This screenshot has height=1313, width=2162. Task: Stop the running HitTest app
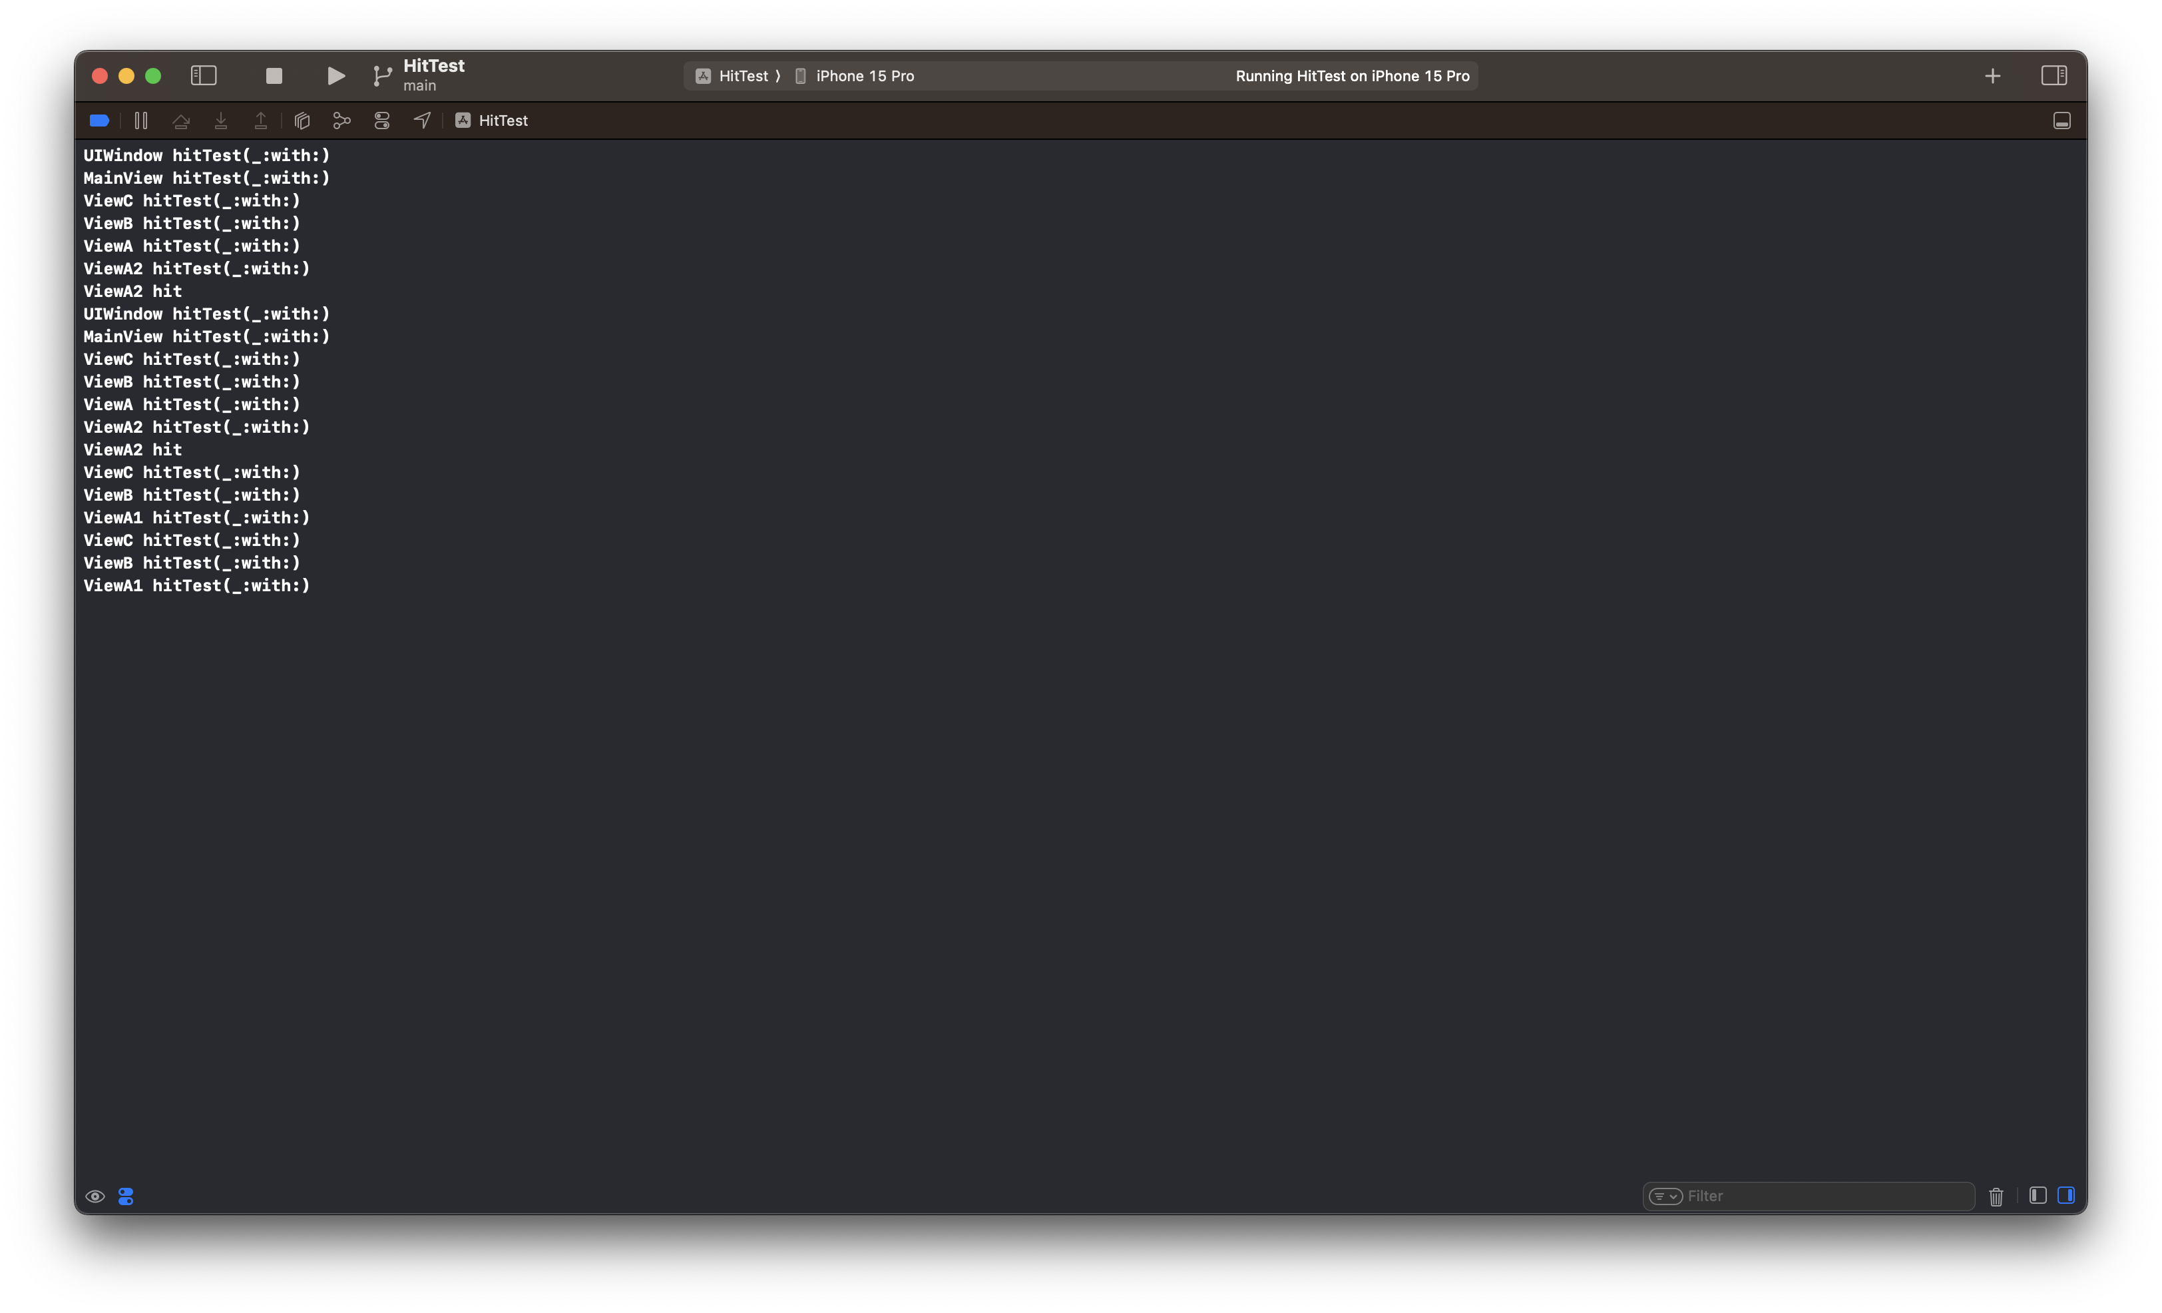click(274, 77)
